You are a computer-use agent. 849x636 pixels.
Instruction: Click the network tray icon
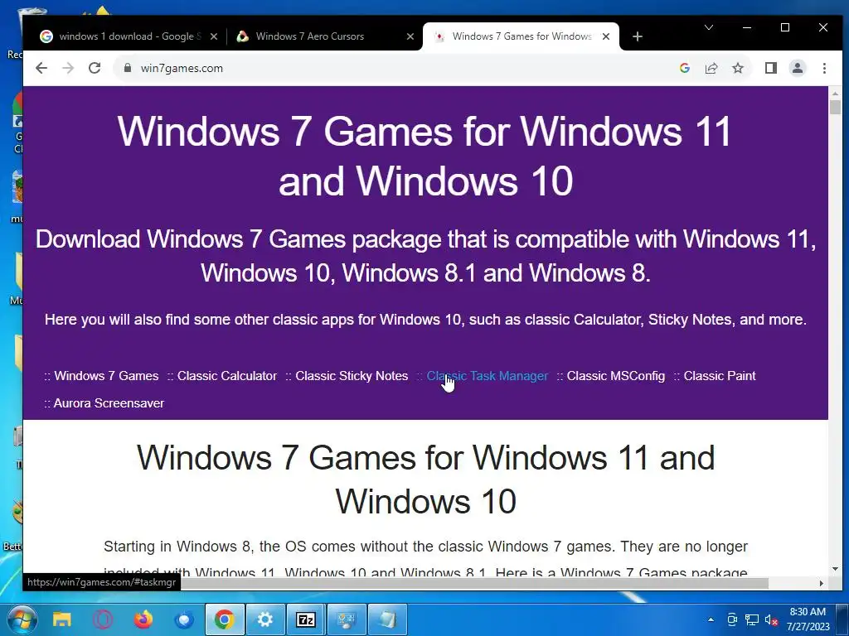[x=751, y=619]
